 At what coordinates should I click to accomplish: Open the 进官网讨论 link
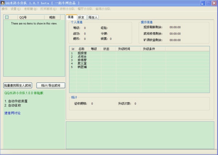coord(12,113)
